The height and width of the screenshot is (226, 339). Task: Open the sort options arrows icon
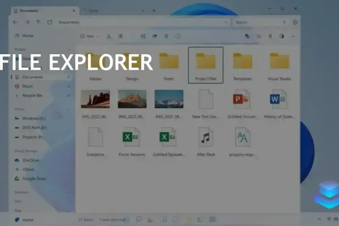259,36
